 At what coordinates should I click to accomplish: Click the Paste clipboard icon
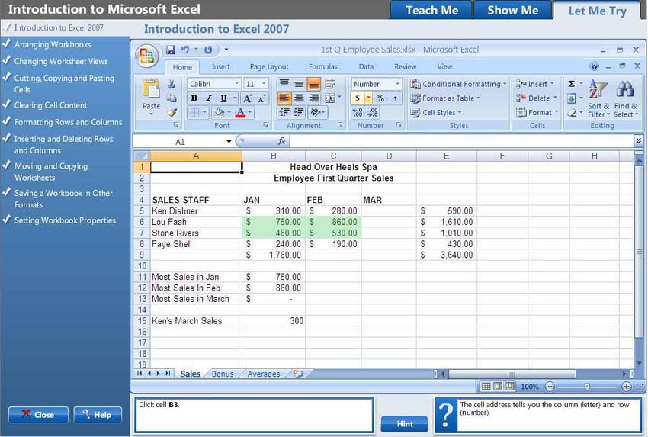(x=151, y=89)
